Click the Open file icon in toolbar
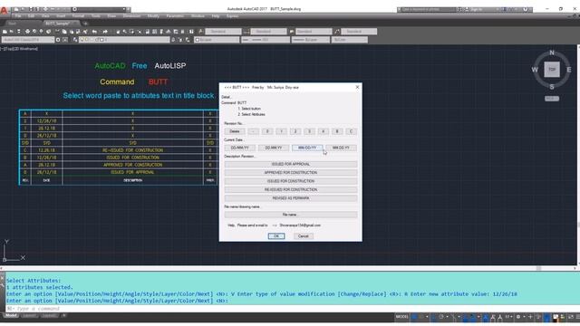Image resolution: width=580 pixels, height=326 pixels. [x=12, y=32]
